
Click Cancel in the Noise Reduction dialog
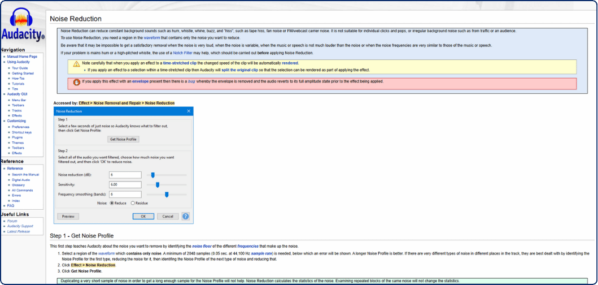coord(168,216)
